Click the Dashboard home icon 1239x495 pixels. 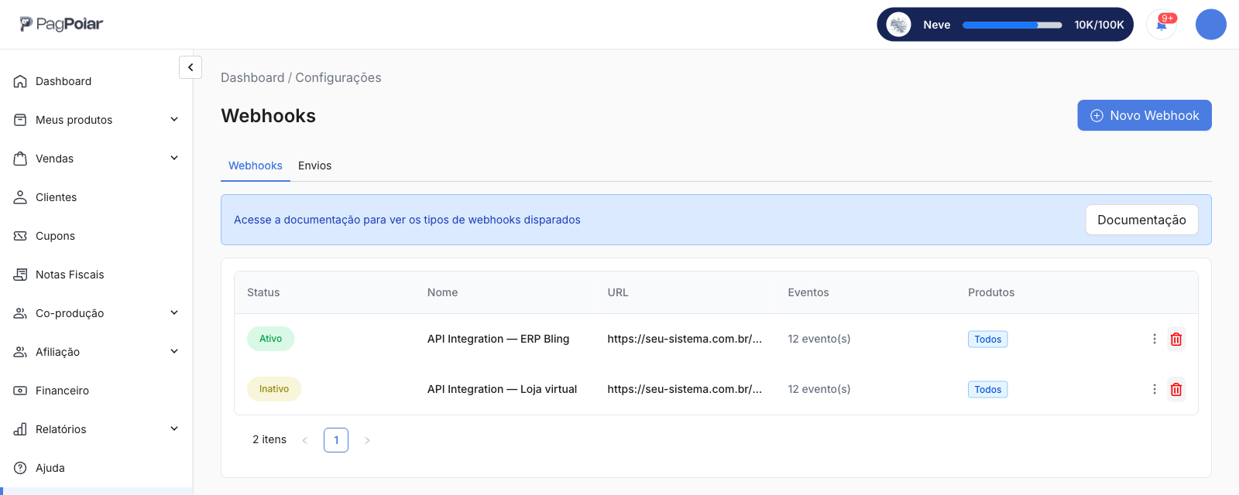[20, 81]
